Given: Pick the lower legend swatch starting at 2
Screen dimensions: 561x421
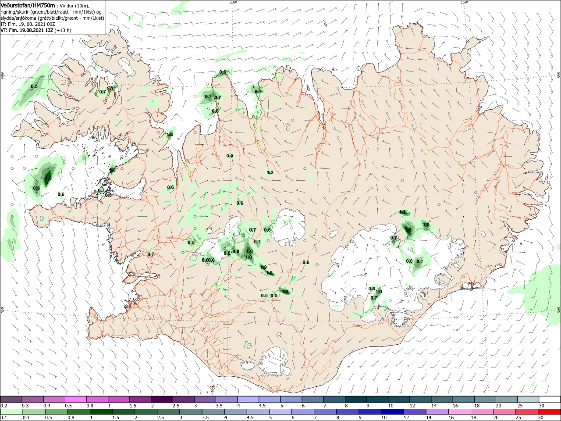Looking at the screenshot, I should [146, 412].
